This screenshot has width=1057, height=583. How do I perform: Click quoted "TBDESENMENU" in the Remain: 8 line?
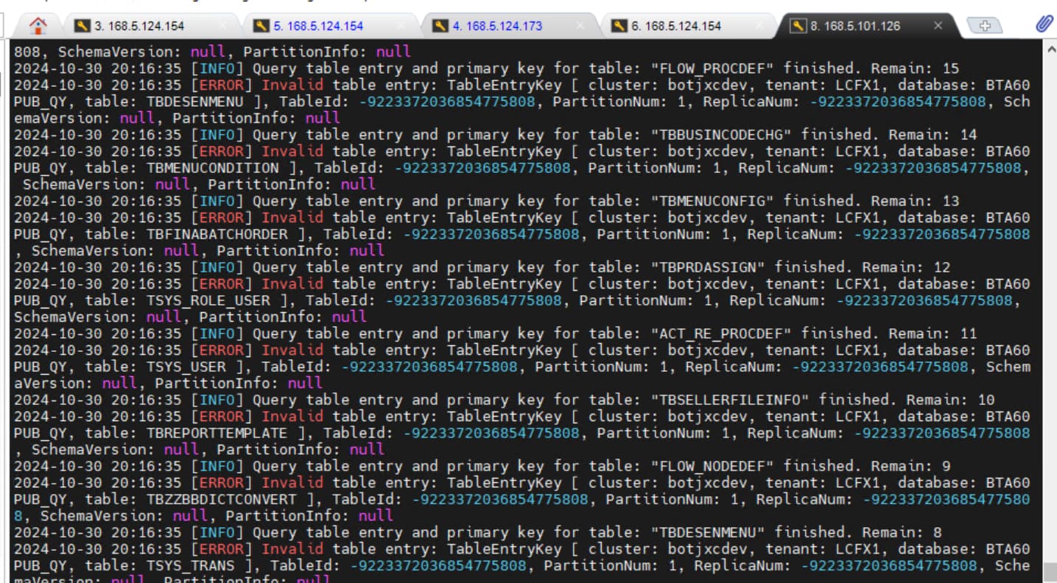tap(709, 532)
